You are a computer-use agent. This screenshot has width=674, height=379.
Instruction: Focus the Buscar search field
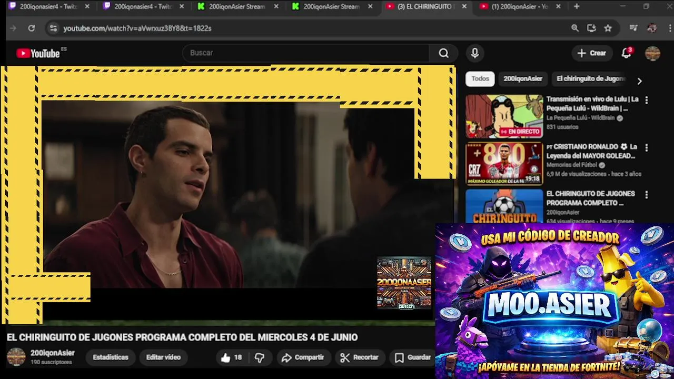[x=306, y=53]
